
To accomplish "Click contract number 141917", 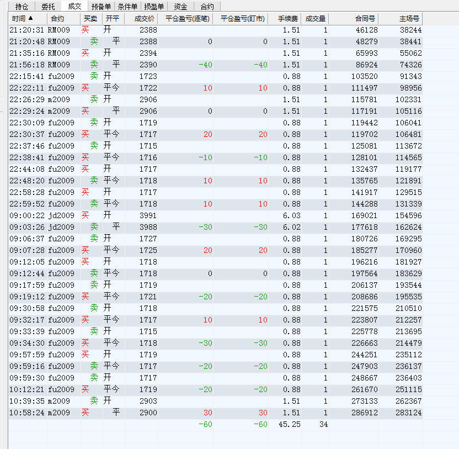I will (365, 193).
